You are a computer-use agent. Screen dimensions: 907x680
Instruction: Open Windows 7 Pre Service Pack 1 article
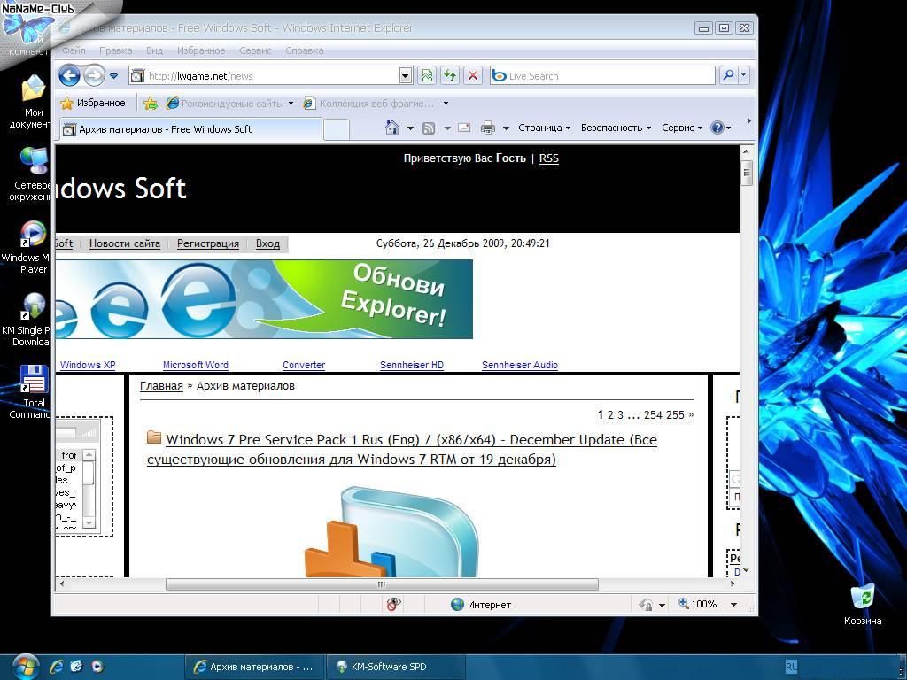coord(402,449)
